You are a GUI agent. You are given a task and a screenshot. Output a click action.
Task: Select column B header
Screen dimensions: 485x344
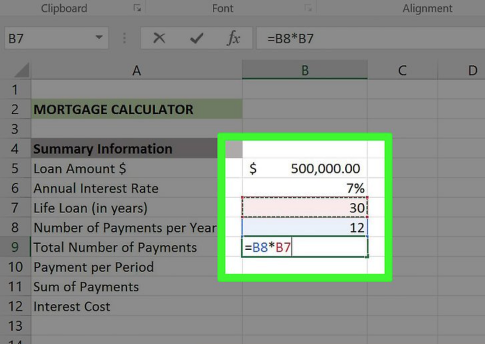[x=305, y=71]
